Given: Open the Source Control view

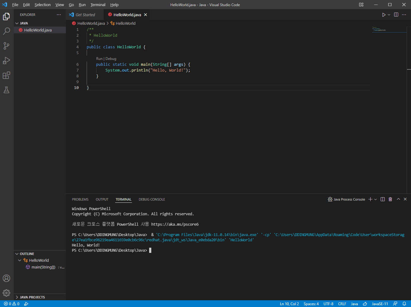Looking at the screenshot, I should click(6, 46).
